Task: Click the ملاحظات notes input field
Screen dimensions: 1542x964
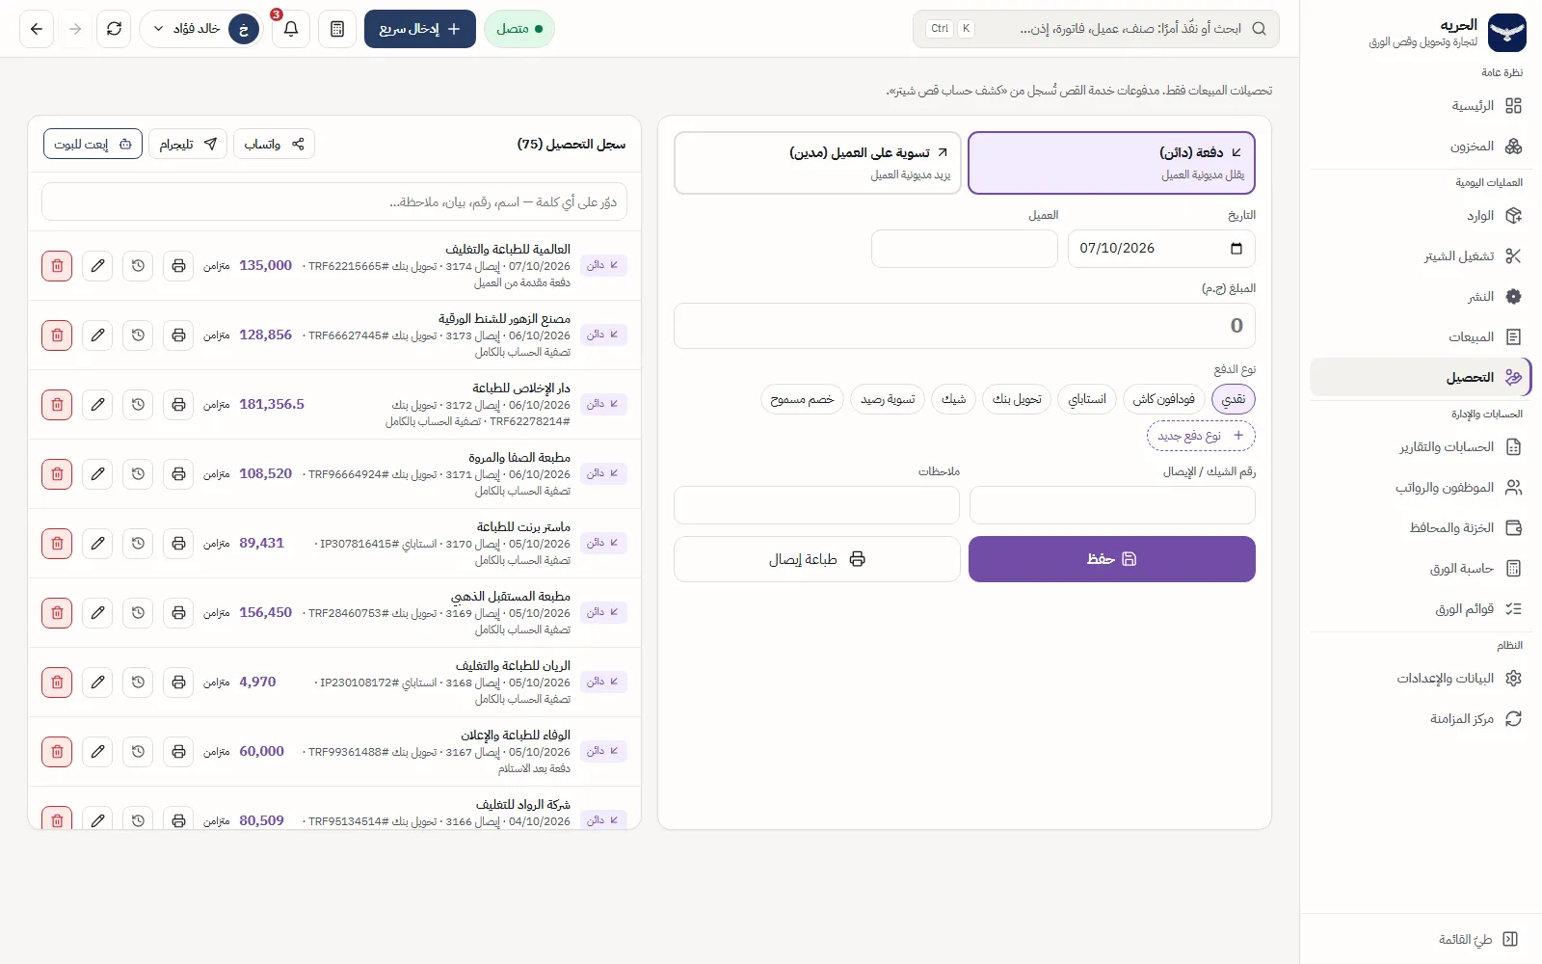Action: tap(817, 505)
